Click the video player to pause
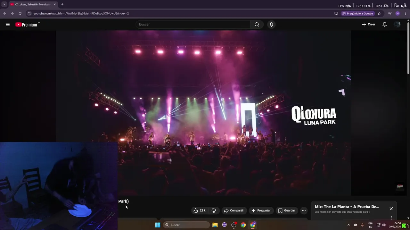410x230 pixels. click(x=203, y=113)
